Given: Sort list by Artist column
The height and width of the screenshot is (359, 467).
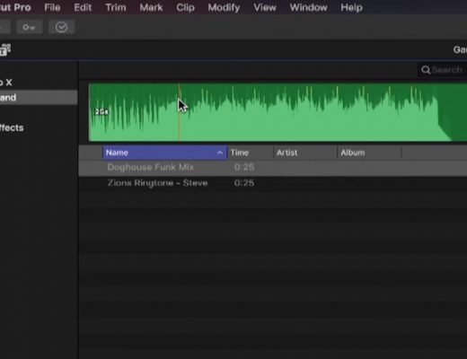Looking at the screenshot, I should [x=305, y=153].
